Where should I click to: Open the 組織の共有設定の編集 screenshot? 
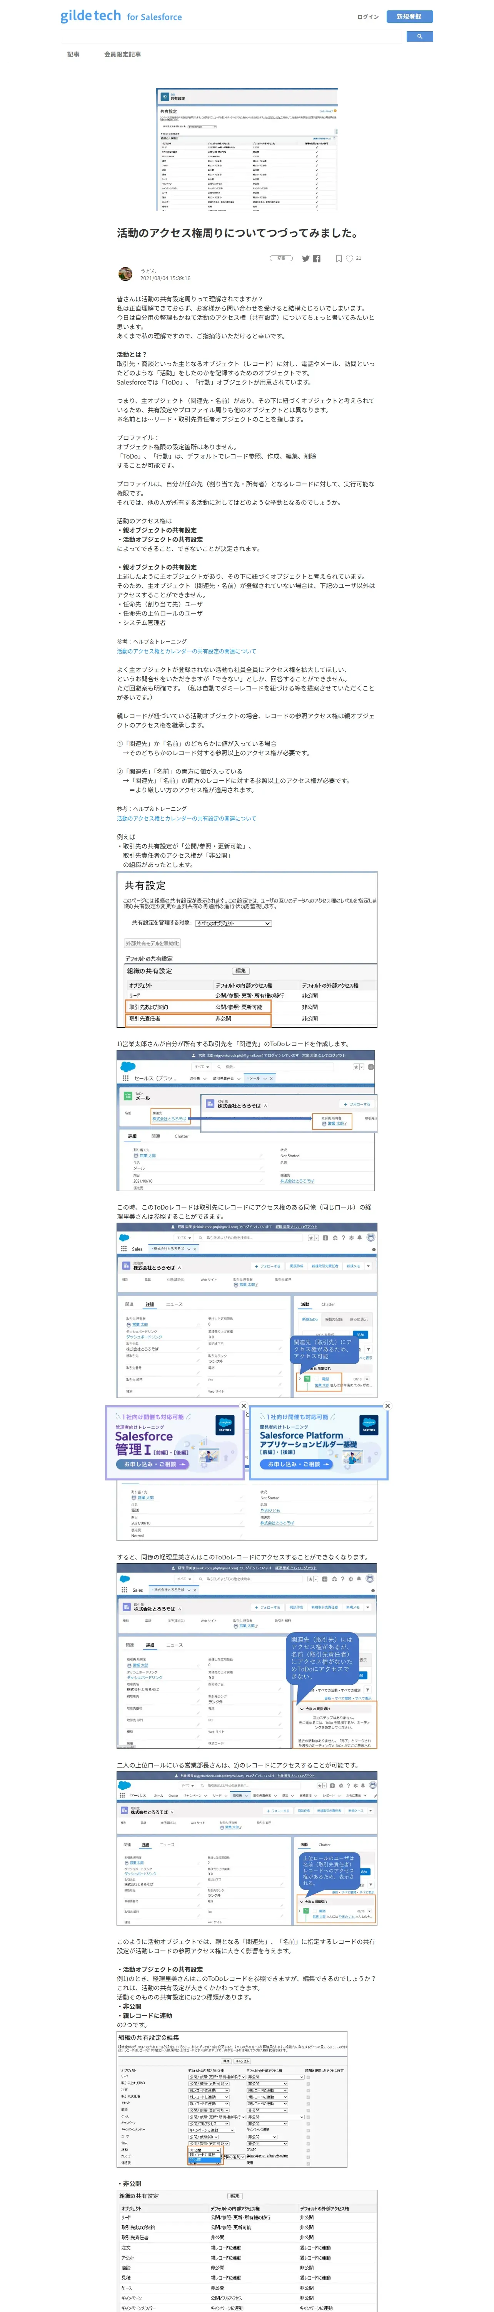tap(232, 2100)
